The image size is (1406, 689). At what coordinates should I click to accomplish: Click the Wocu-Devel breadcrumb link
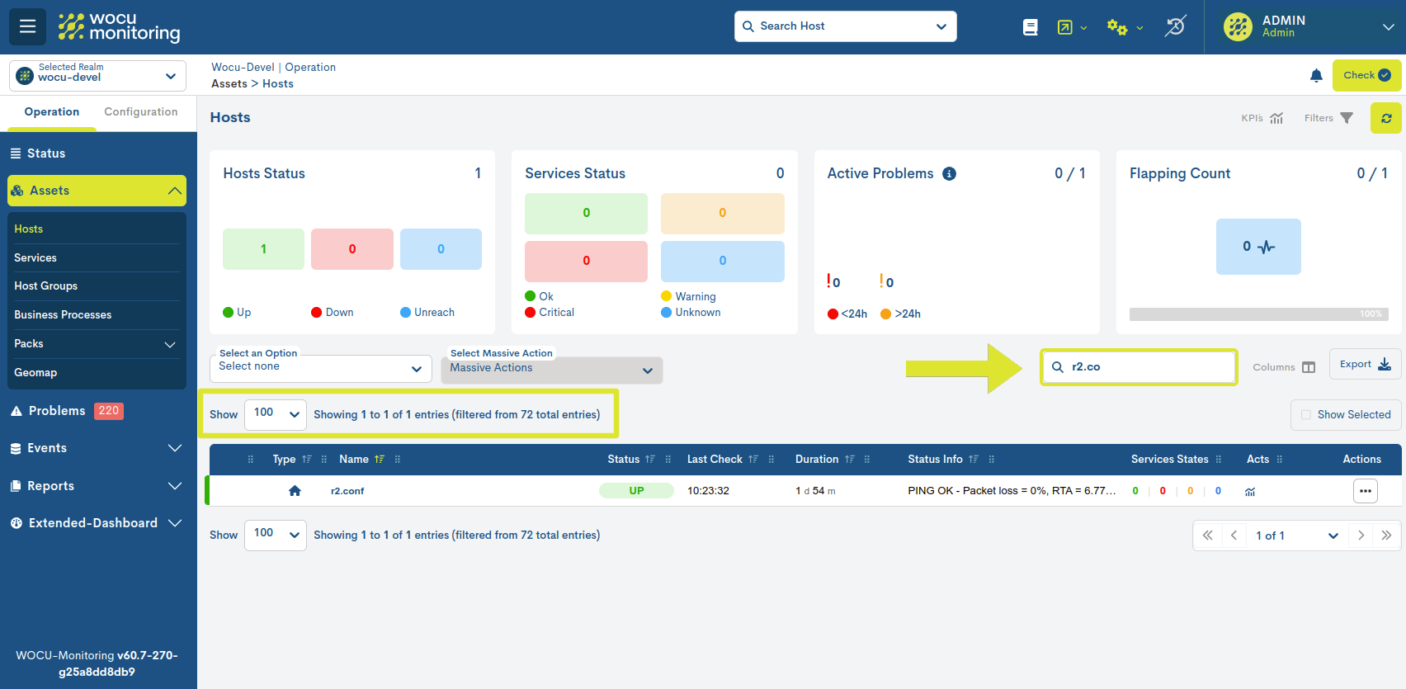tap(243, 68)
